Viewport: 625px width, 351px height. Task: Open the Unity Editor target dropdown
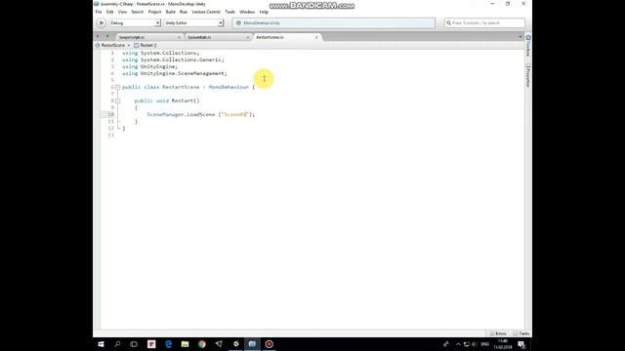pyautogui.click(x=193, y=23)
